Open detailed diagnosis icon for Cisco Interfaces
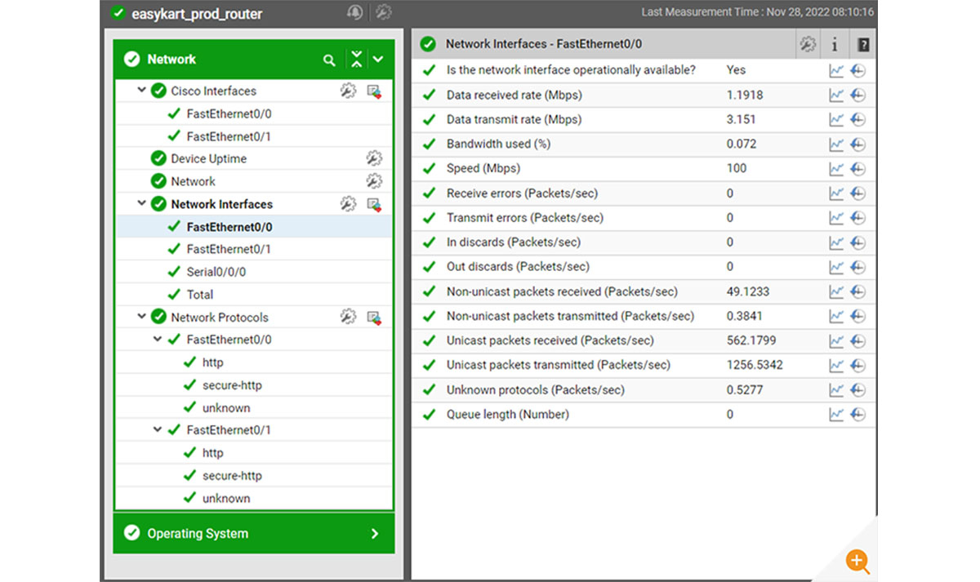Screen dimensions: 980x582 (375, 91)
